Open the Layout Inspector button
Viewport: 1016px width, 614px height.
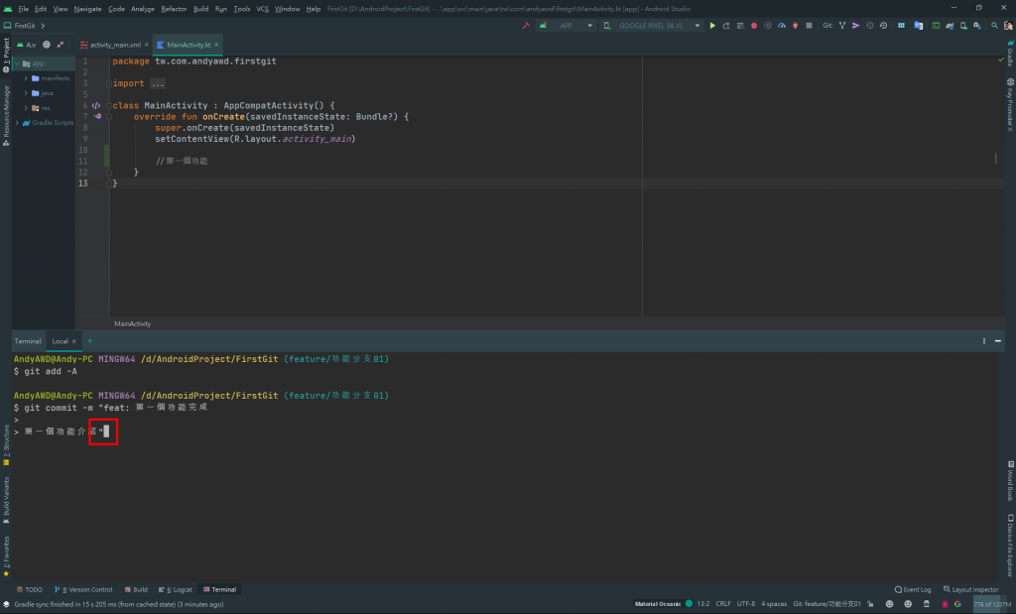click(970, 589)
